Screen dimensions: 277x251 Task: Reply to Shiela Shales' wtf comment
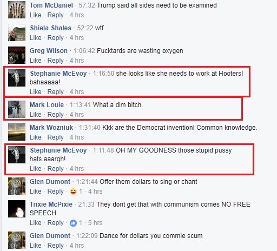pos(55,38)
